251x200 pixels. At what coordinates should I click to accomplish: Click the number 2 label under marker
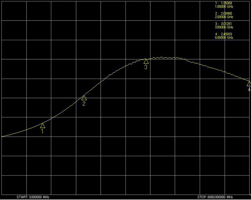click(x=84, y=104)
